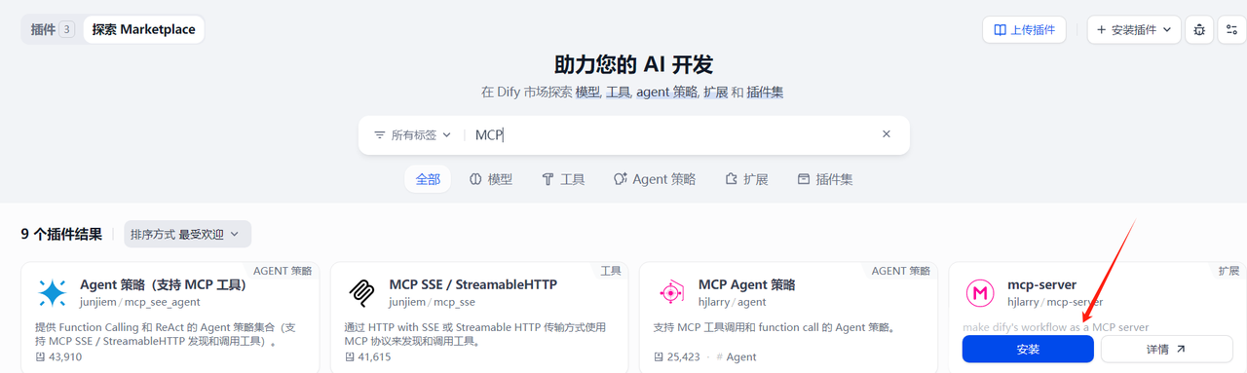Open mcp-server 详情 details button
The height and width of the screenshot is (373, 1247).
pos(1166,349)
